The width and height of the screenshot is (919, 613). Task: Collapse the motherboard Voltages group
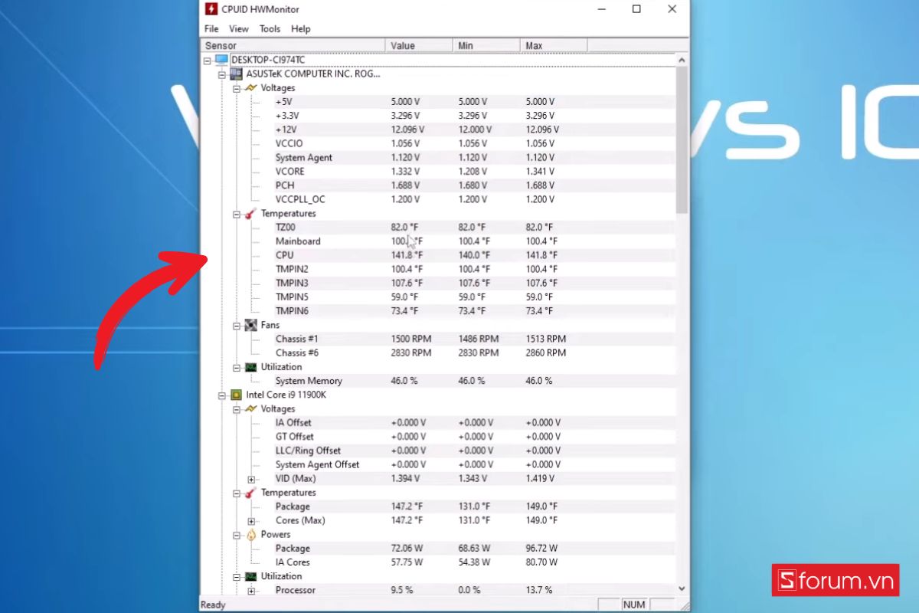point(237,88)
